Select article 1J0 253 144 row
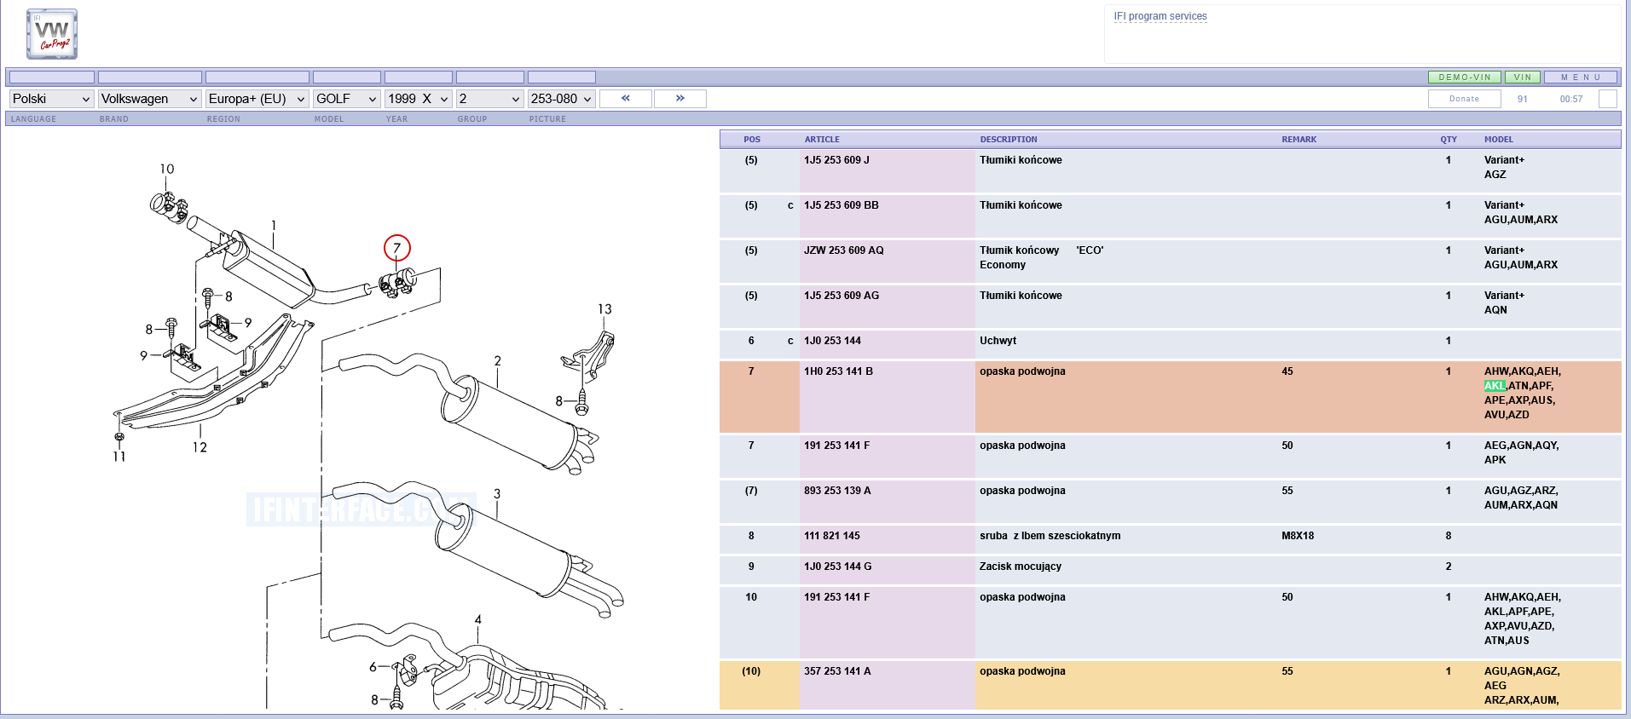Screen dimensions: 1631x719 pos(1170,343)
